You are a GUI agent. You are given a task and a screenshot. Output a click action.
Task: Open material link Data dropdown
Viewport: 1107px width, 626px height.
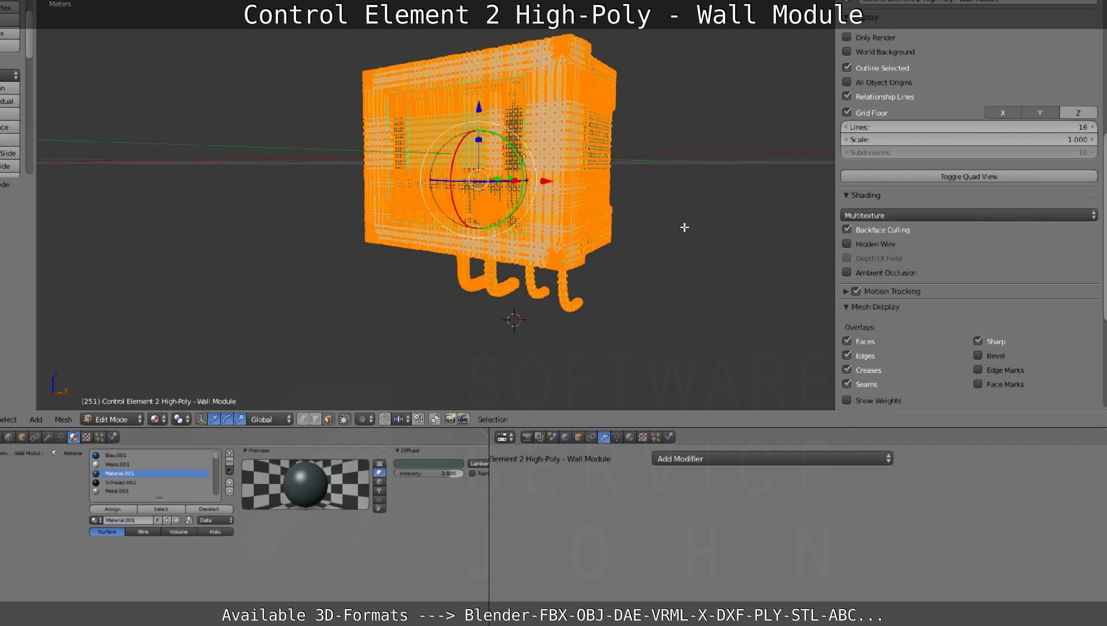215,520
